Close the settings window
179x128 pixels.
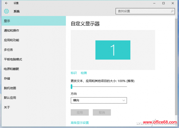(x=173, y=3)
